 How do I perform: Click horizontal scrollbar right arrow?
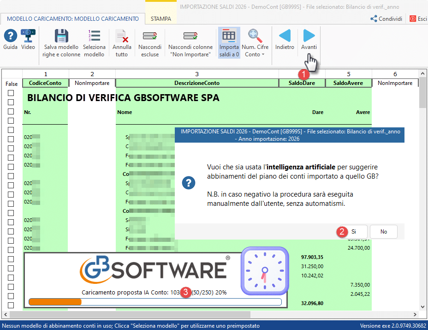(x=415, y=314)
